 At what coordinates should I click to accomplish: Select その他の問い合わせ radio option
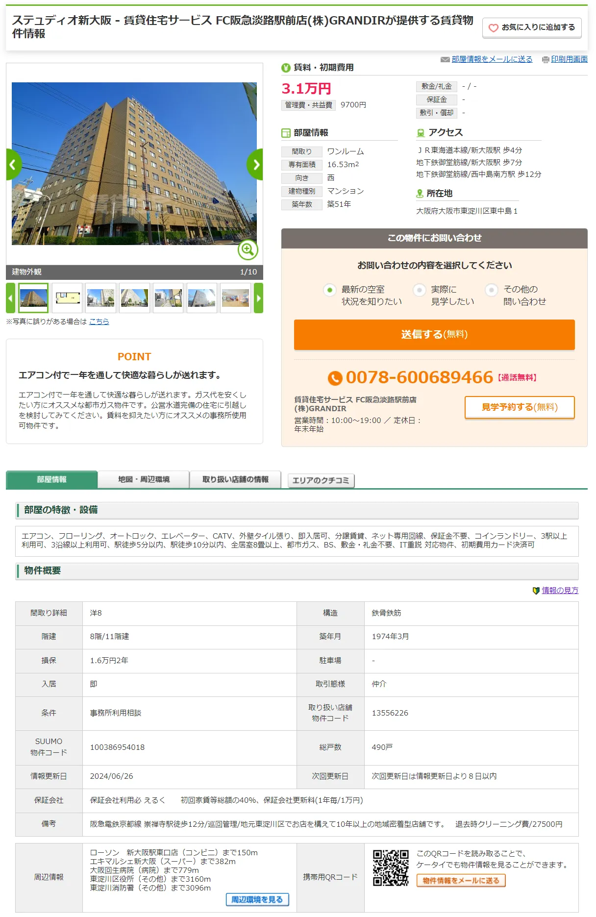[x=491, y=290]
